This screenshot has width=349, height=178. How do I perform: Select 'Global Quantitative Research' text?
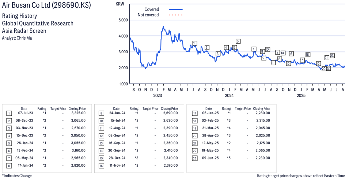tap(38, 23)
